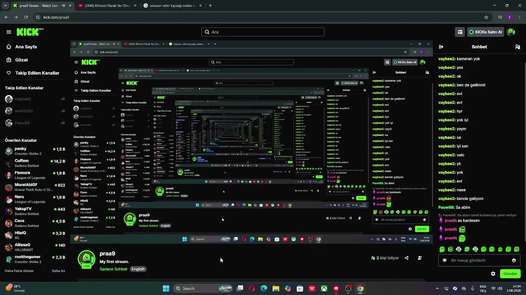Image resolution: width=526 pixels, height=295 pixels.
Task: Open the large Sadece Sohbet category link under praa9
Action: coord(113,269)
